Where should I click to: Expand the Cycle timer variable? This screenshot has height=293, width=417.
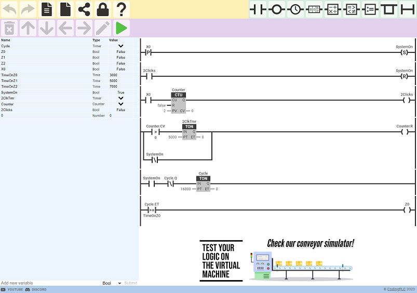tap(121, 46)
